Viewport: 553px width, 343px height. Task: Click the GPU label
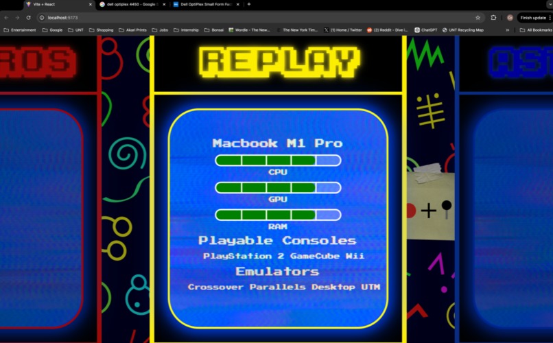coord(278,199)
